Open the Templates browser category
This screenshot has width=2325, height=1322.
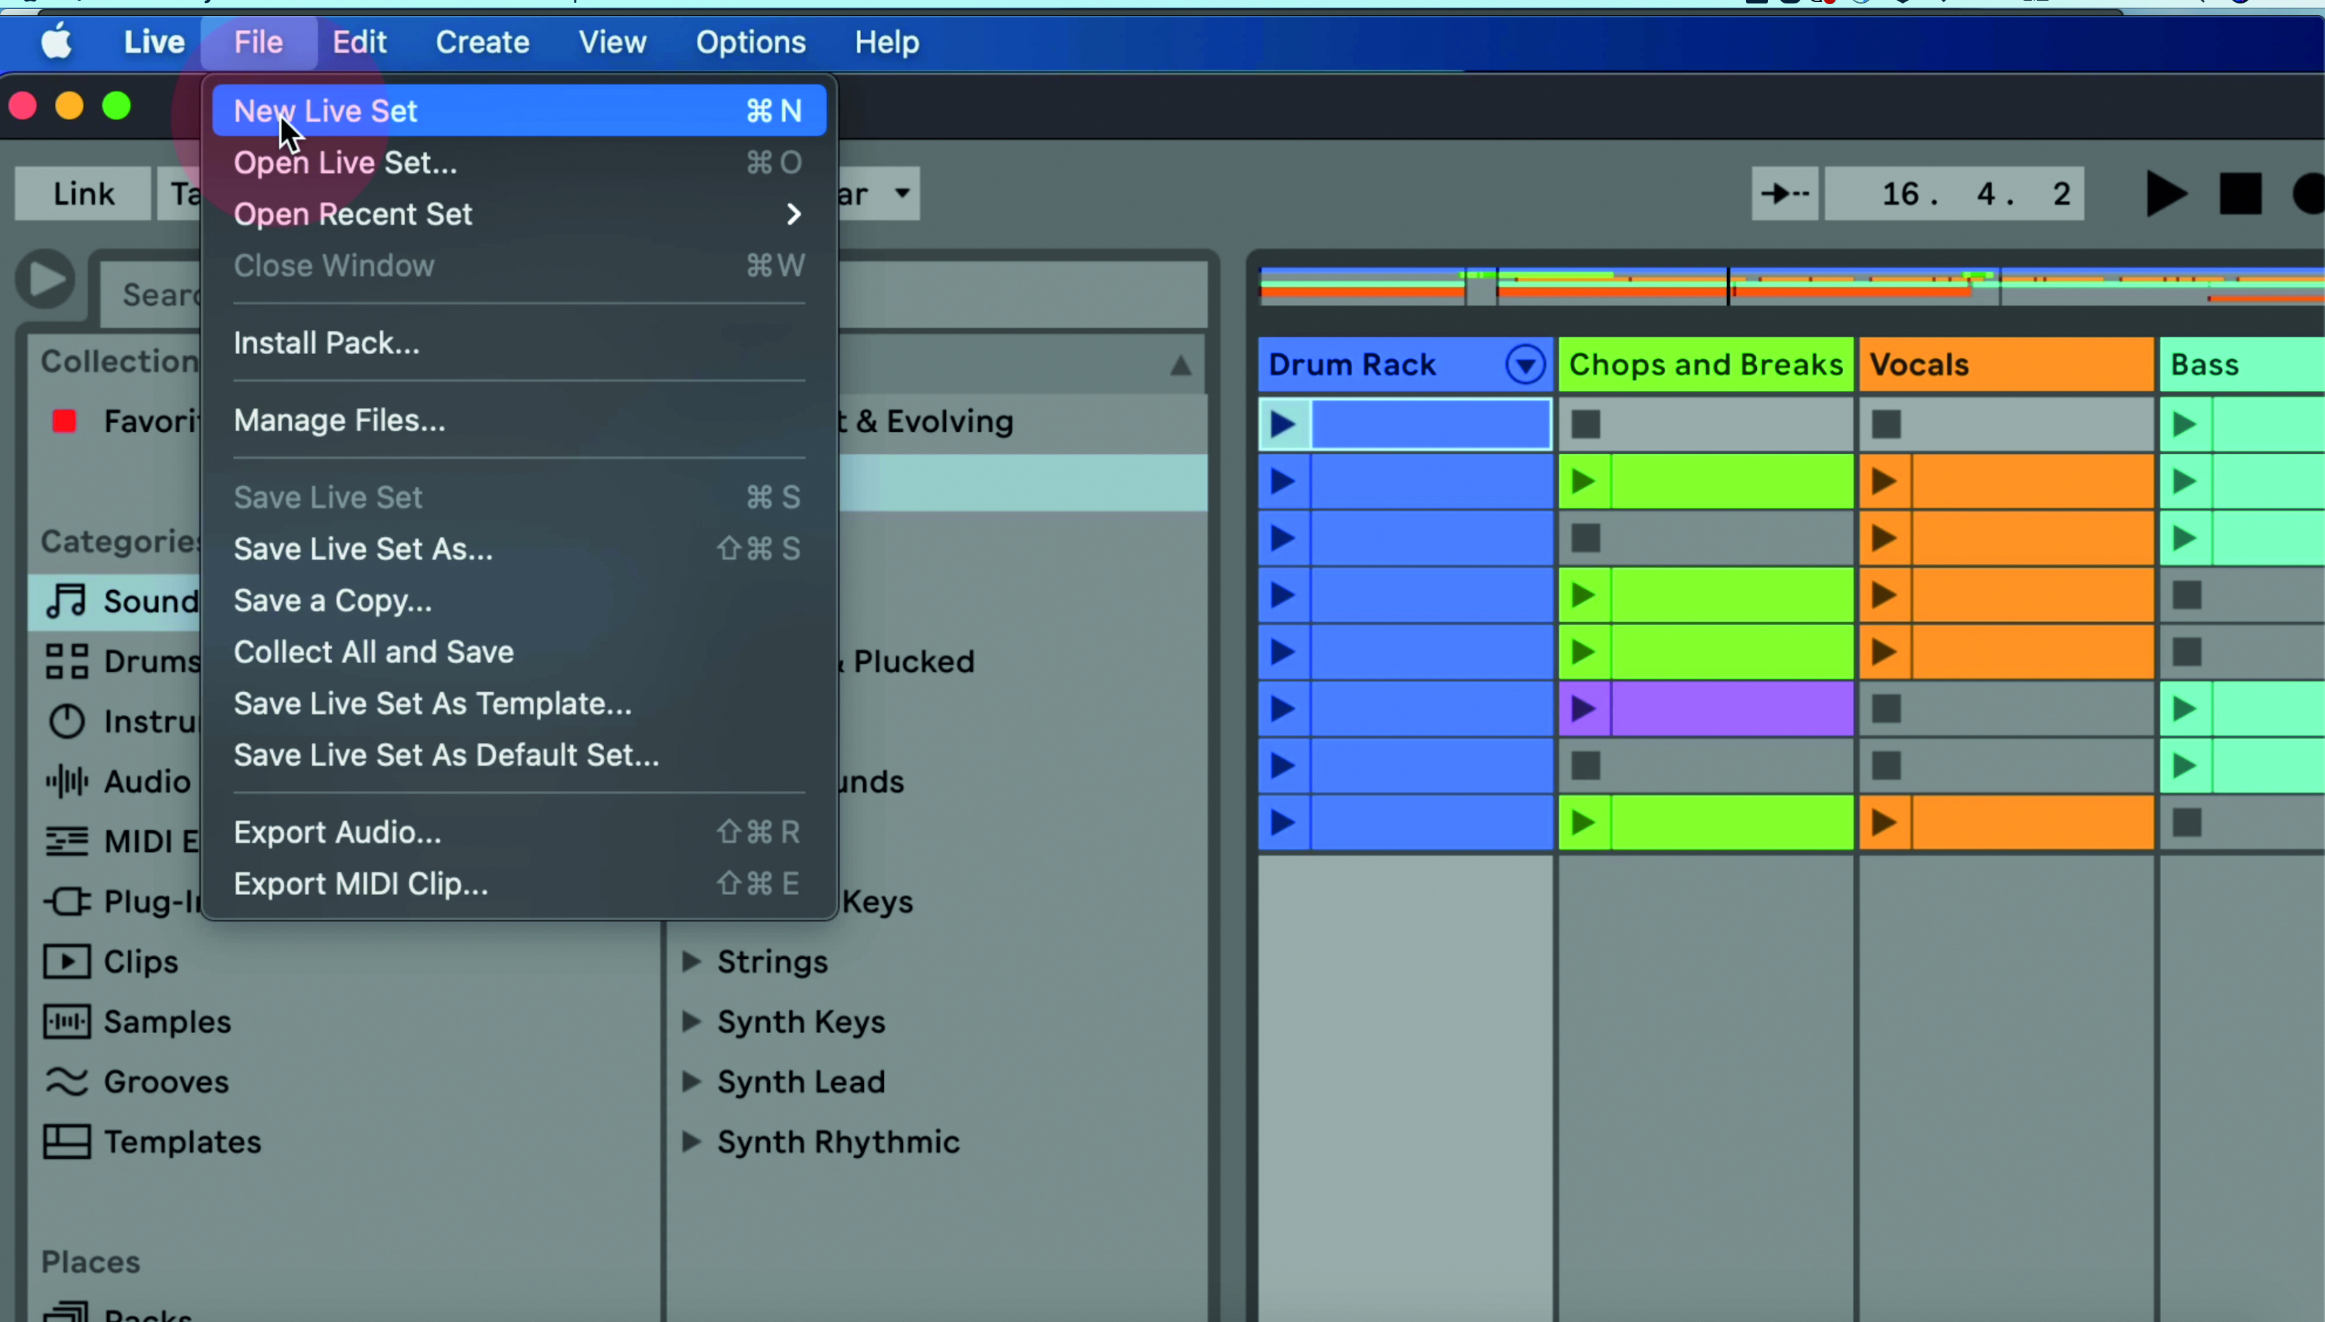153,1142
